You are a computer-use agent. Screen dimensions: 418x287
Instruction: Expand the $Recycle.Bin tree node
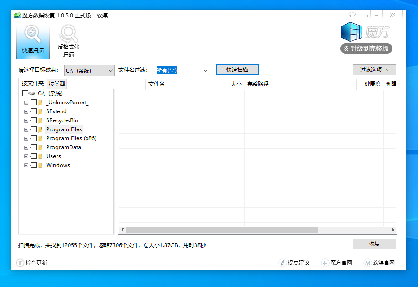26,120
